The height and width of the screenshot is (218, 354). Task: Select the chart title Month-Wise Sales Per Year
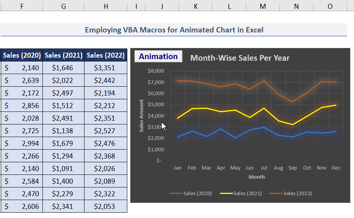240,58
